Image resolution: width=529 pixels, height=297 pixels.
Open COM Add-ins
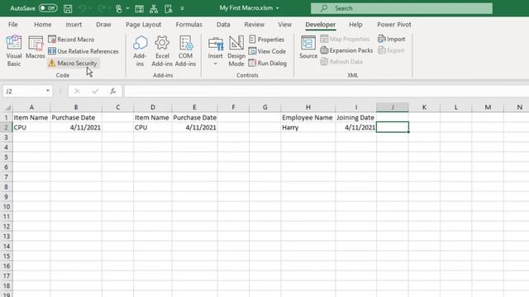coord(185,50)
